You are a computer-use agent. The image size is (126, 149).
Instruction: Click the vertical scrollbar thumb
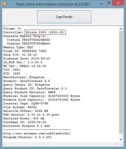[121, 82]
